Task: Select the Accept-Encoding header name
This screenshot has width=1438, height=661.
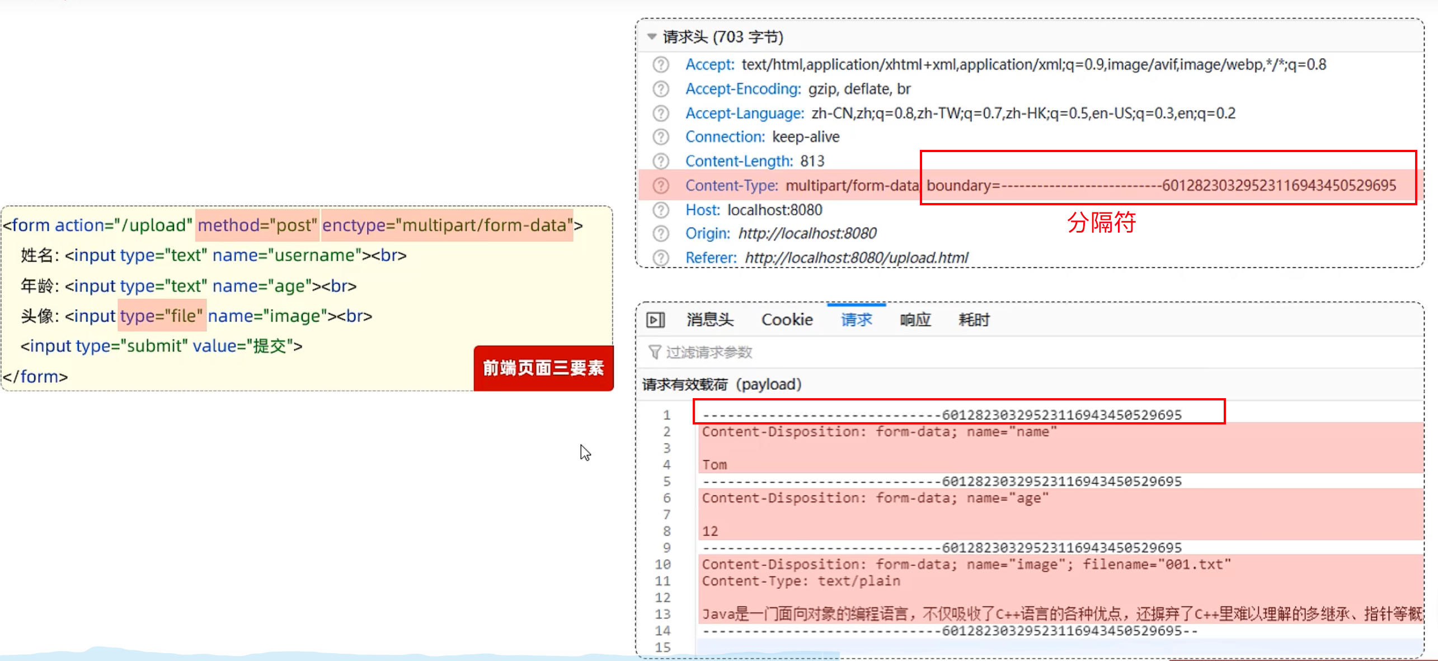Action: [x=743, y=89]
